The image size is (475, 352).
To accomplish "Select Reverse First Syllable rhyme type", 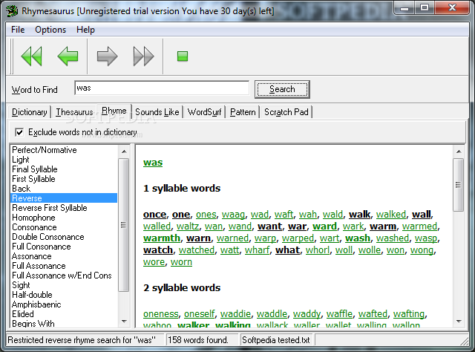I will [x=64, y=208].
